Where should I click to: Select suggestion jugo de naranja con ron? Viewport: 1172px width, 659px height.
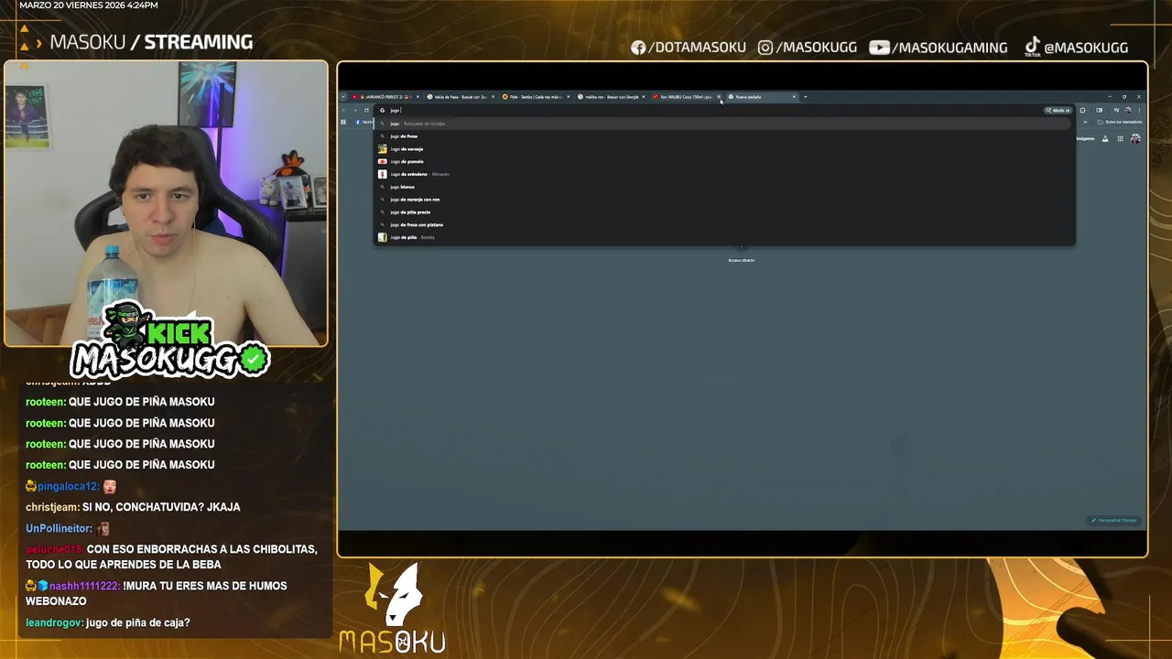point(723,200)
